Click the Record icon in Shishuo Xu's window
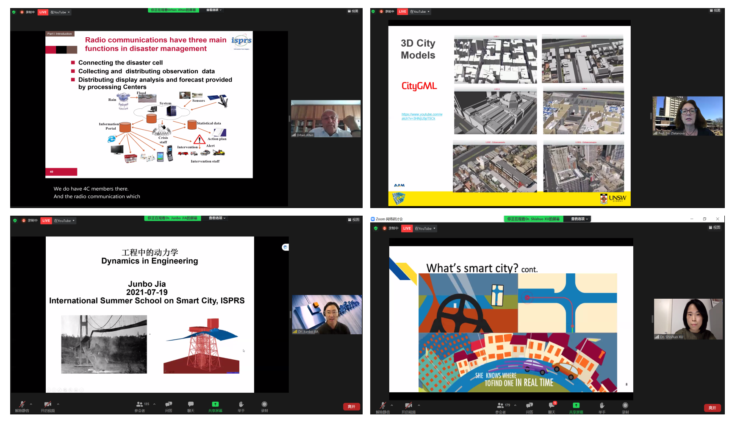The width and height of the screenshot is (732, 422). pos(625,407)
